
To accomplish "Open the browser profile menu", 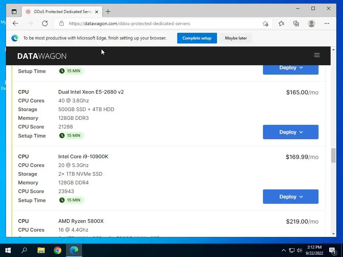I will (x=311, y=23).
